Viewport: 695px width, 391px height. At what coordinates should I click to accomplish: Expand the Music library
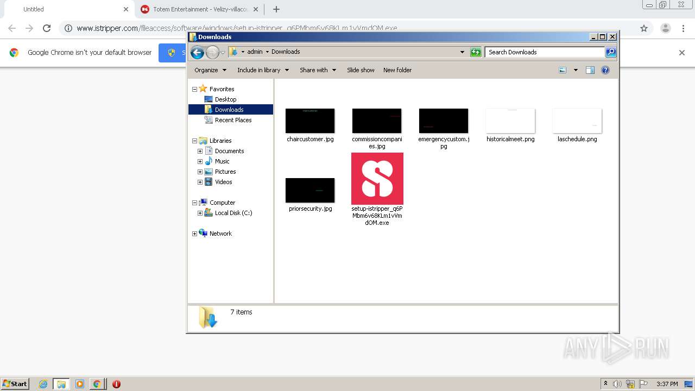point(200,161)
